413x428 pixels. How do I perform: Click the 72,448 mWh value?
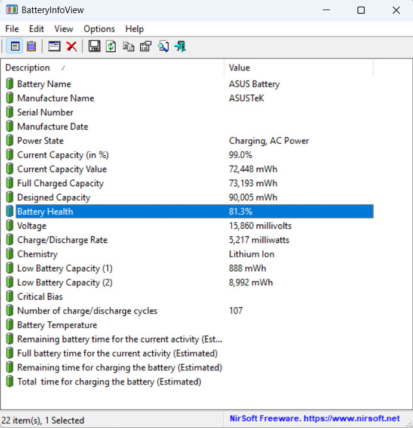(253, 170)
